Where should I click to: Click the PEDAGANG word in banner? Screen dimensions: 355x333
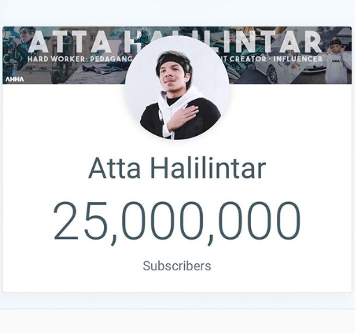point(111,59)
